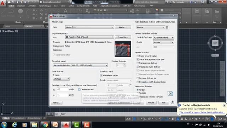This screenshot has height=128, width=227.
Task: Click the Open file icon in quick access toolbar
Action: (x=13, y=2)
